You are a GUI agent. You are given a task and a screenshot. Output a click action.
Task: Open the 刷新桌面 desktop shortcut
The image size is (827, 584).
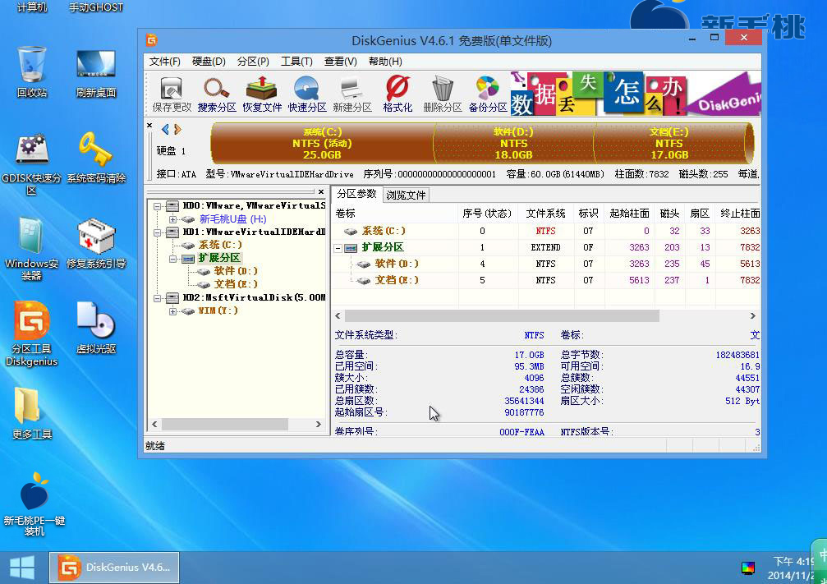coord(96,73)
